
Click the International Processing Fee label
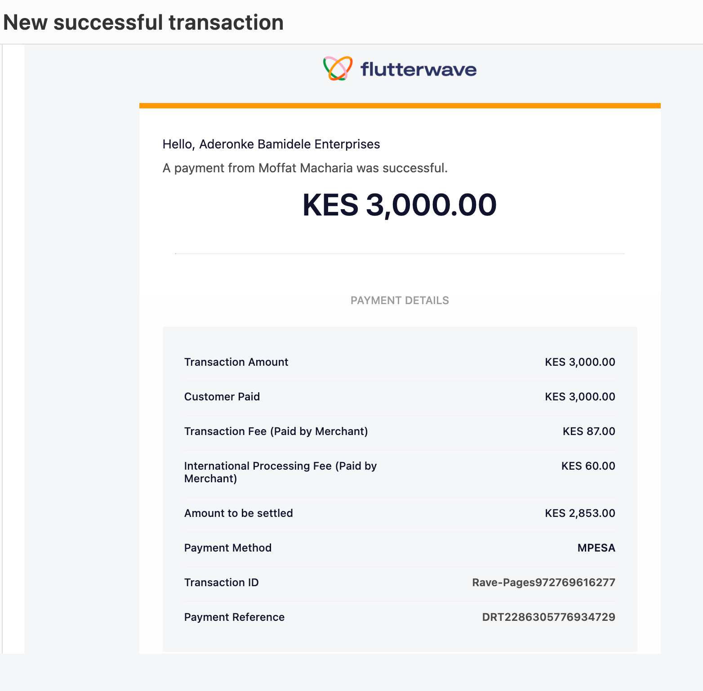click(280, 472)
